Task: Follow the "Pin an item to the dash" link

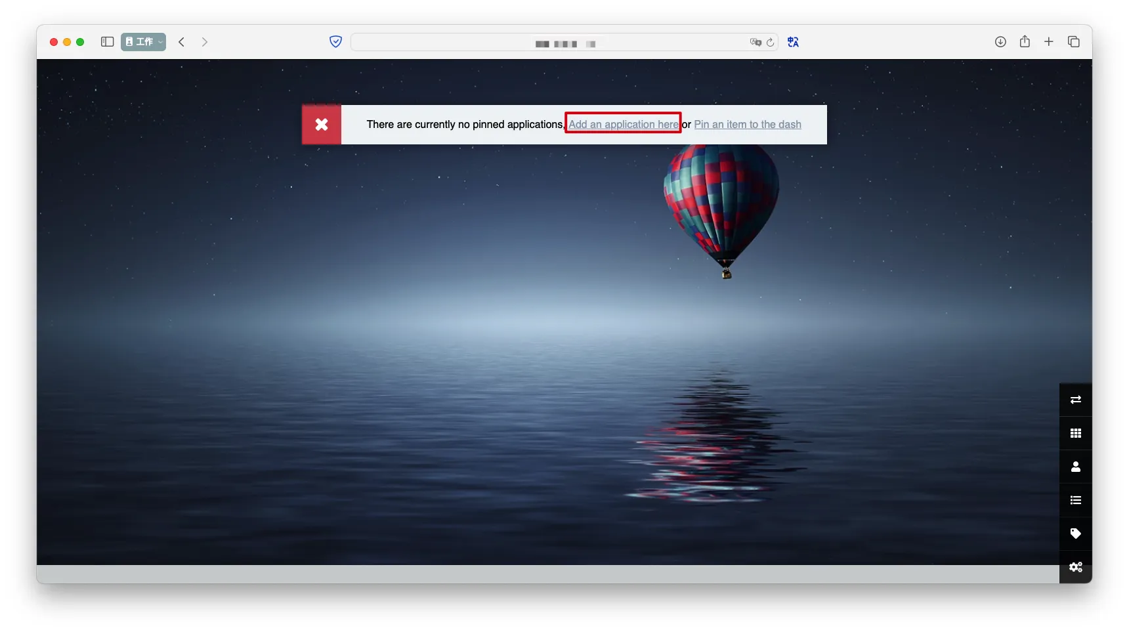Action: pos(748,125)
